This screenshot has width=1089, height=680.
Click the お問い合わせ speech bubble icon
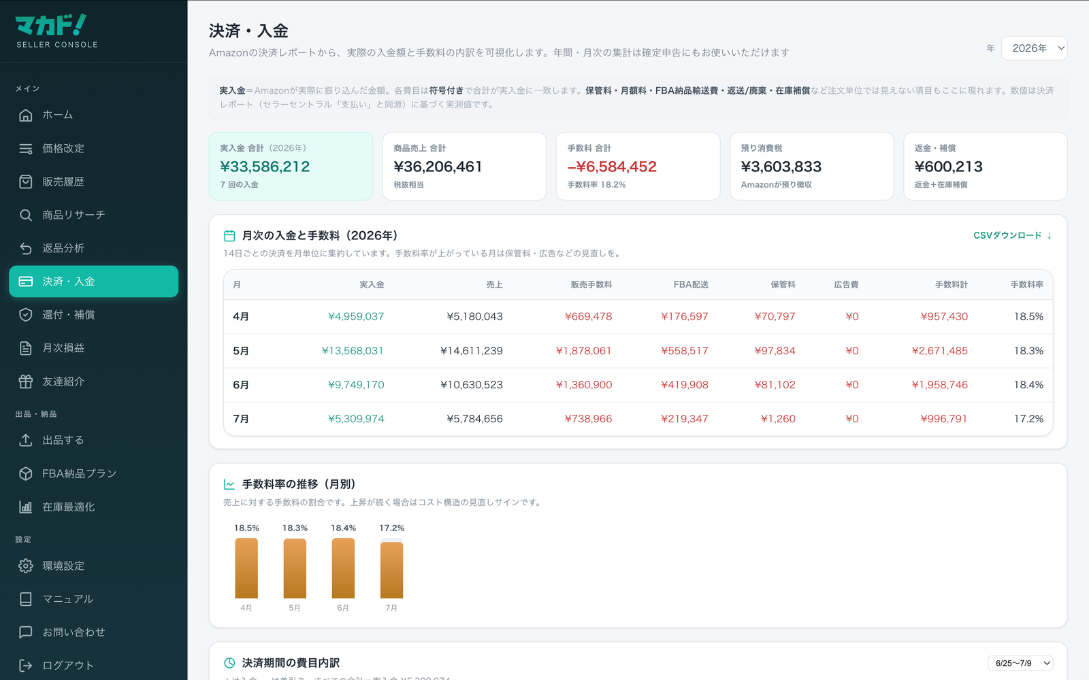(26, 632)
